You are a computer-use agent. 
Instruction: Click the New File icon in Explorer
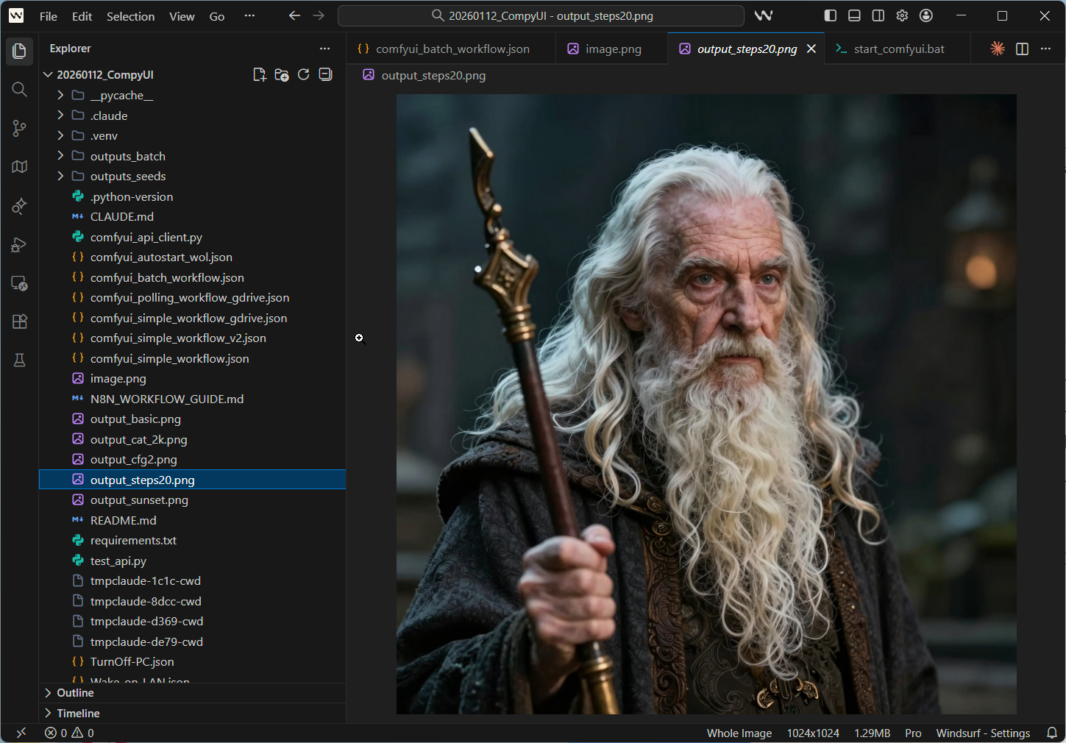pyautogui.click(x=259, y=74)
